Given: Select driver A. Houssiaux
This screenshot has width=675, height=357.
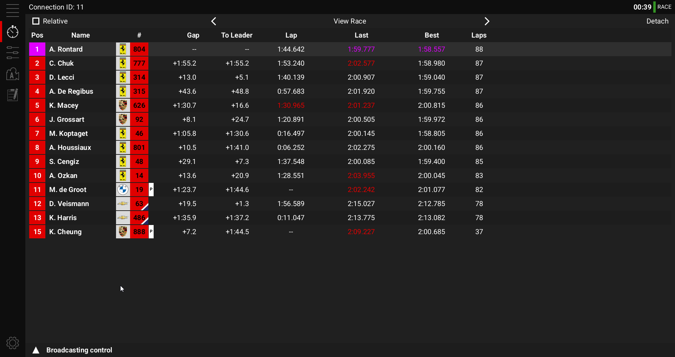Looking at the screenshot, I should tap(70, 147).
